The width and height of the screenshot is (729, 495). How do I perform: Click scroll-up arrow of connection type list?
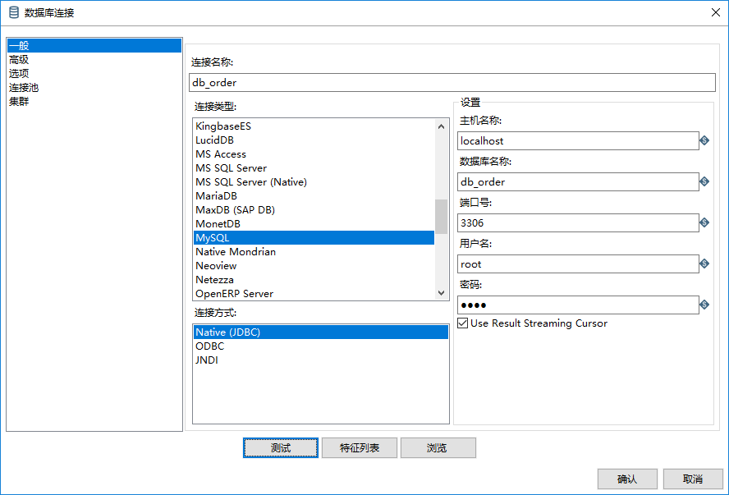(441, 126)
